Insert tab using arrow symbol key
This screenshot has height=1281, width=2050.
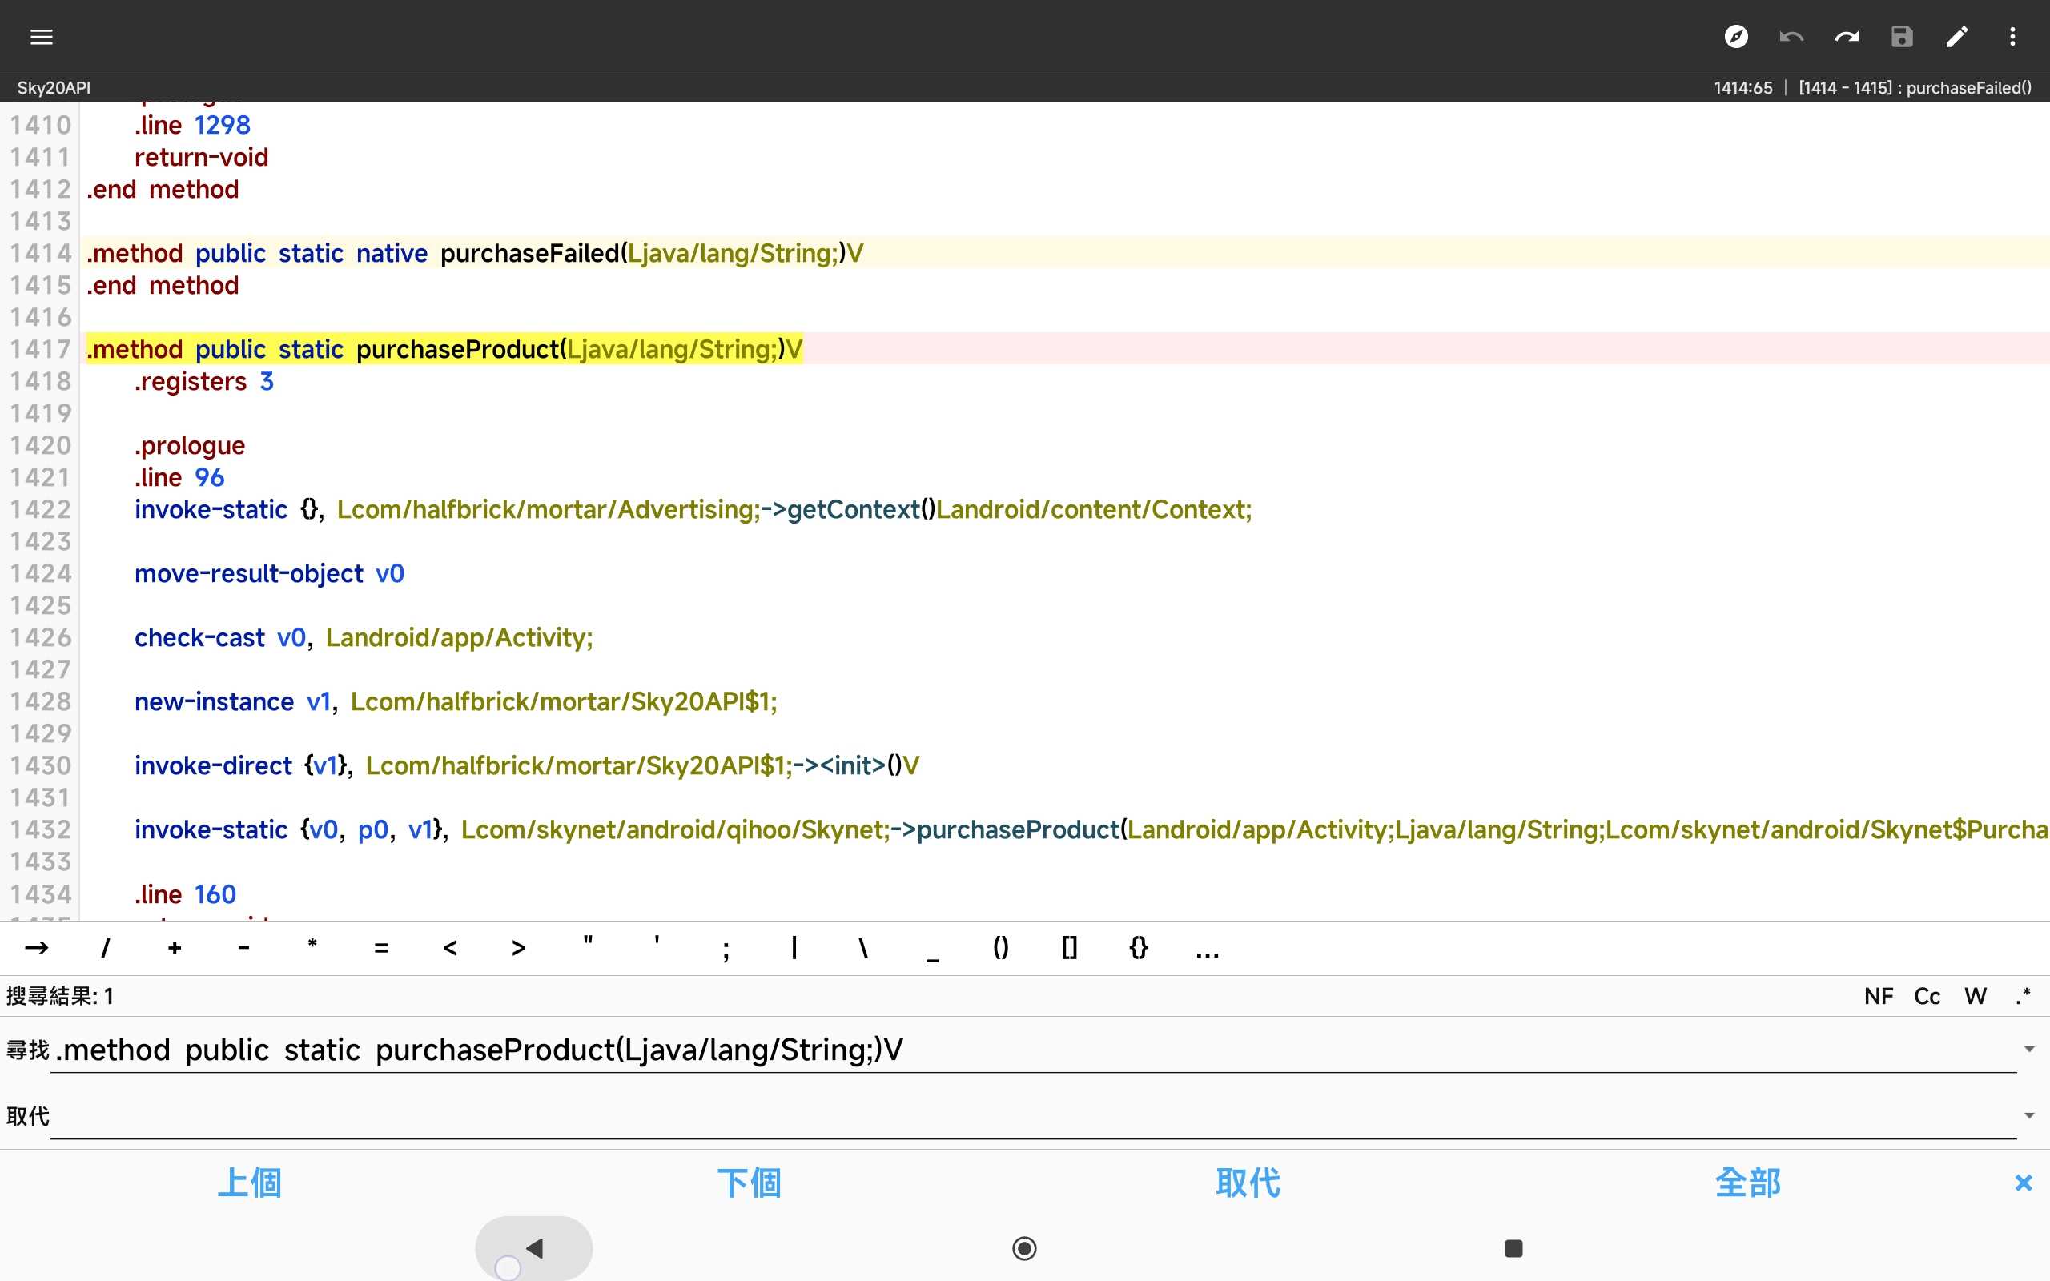click(x=36, y=948)
